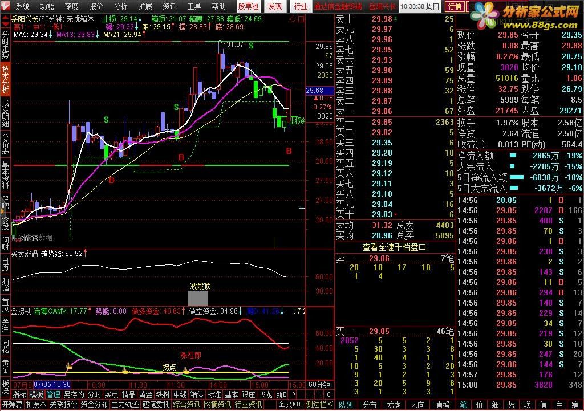Screen dimensions: 584x411
Task: Select the 铁树 template tab
Action: click(163, 394)
